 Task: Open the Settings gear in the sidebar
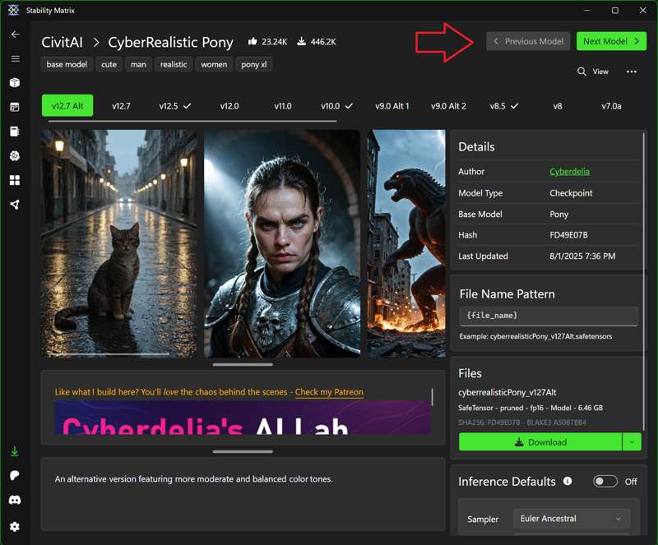(x=15, y=526)
